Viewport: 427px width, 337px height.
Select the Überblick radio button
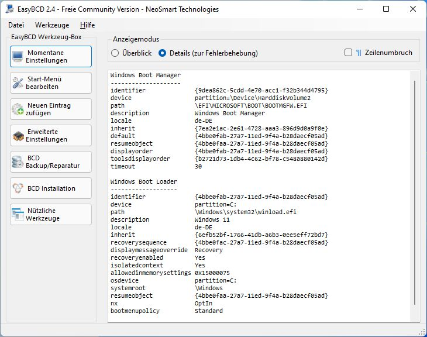[115, 53]
